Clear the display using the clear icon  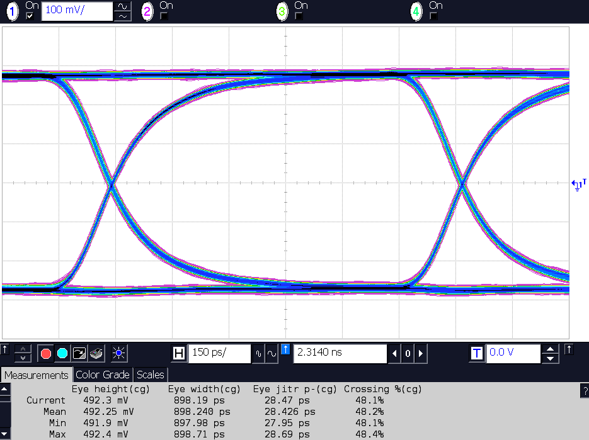pyautogui.click(x=78, y=354)
